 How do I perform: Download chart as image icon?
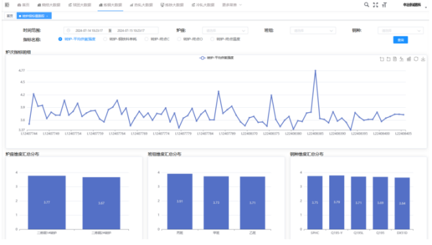pos(423,59)
